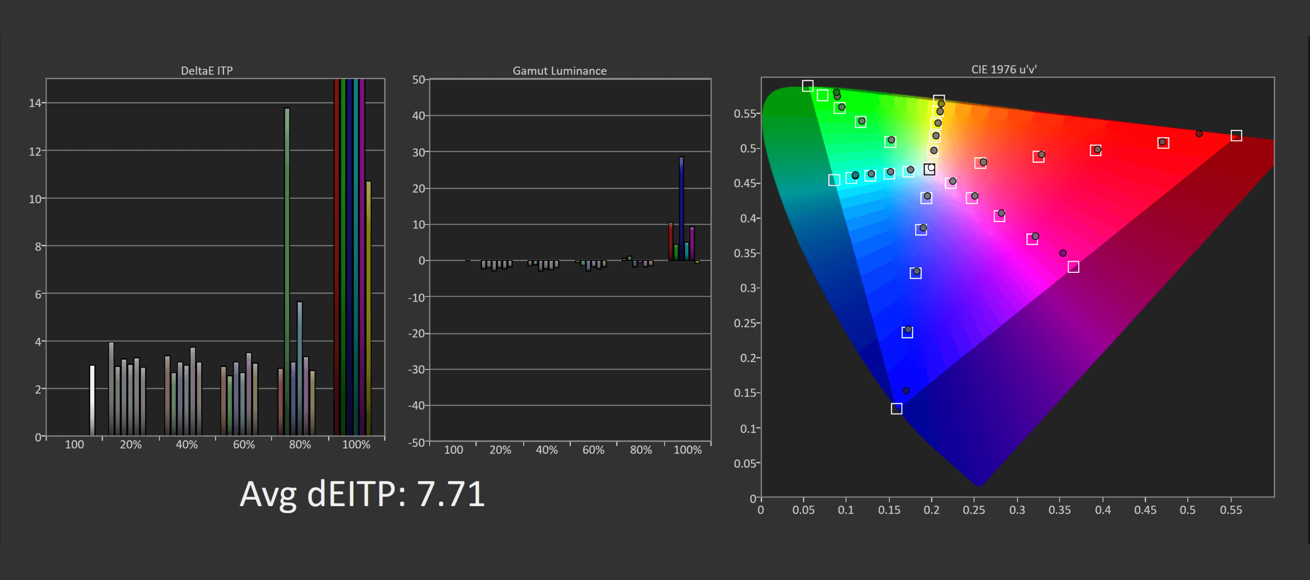Click the DeltaE ITP chart title
Screen dimensions: 1310x580
point(207,71)
